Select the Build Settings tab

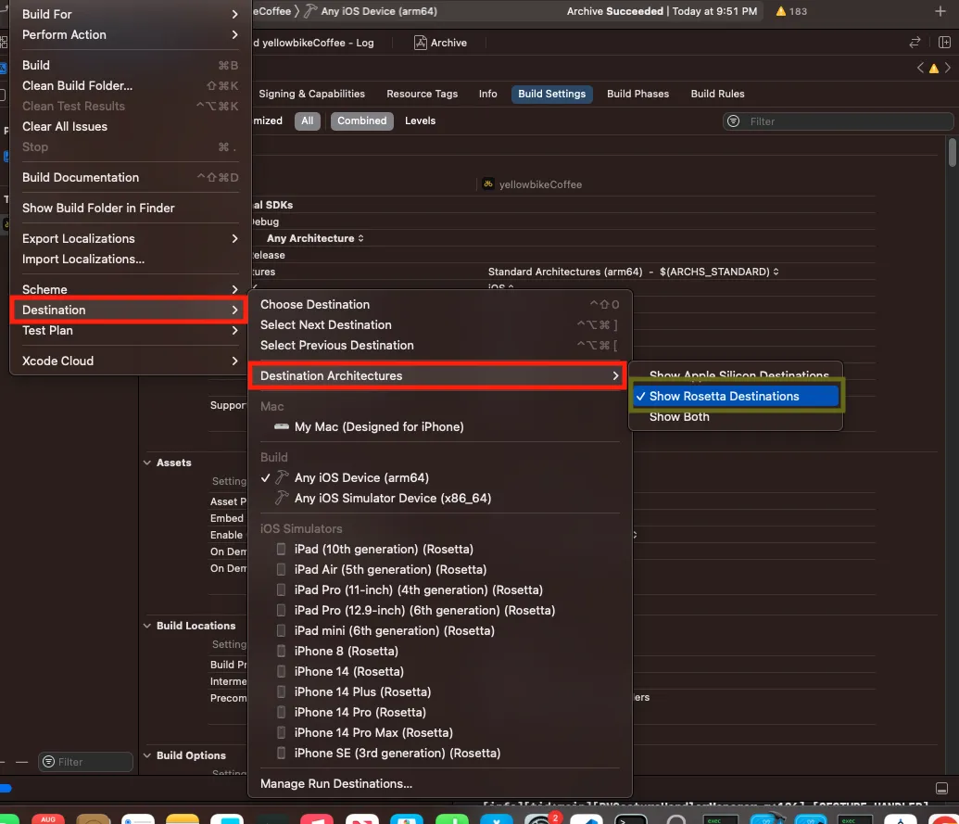tap(551, 94)
